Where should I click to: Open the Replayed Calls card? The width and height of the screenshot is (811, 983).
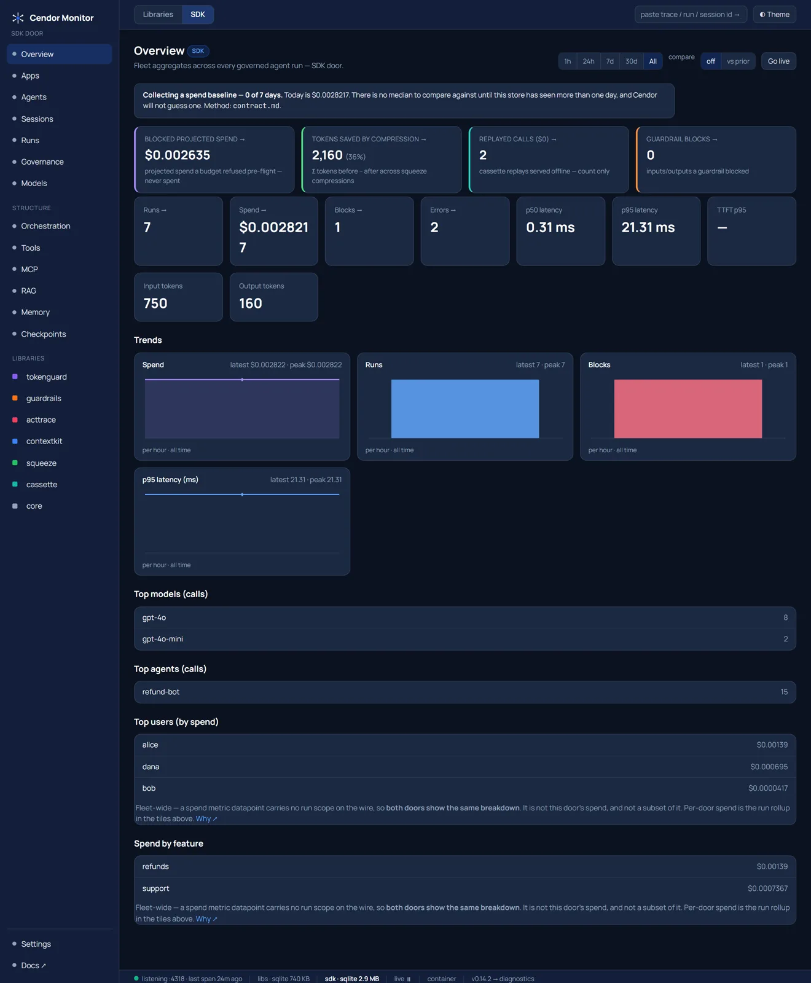tap(549, 160)
